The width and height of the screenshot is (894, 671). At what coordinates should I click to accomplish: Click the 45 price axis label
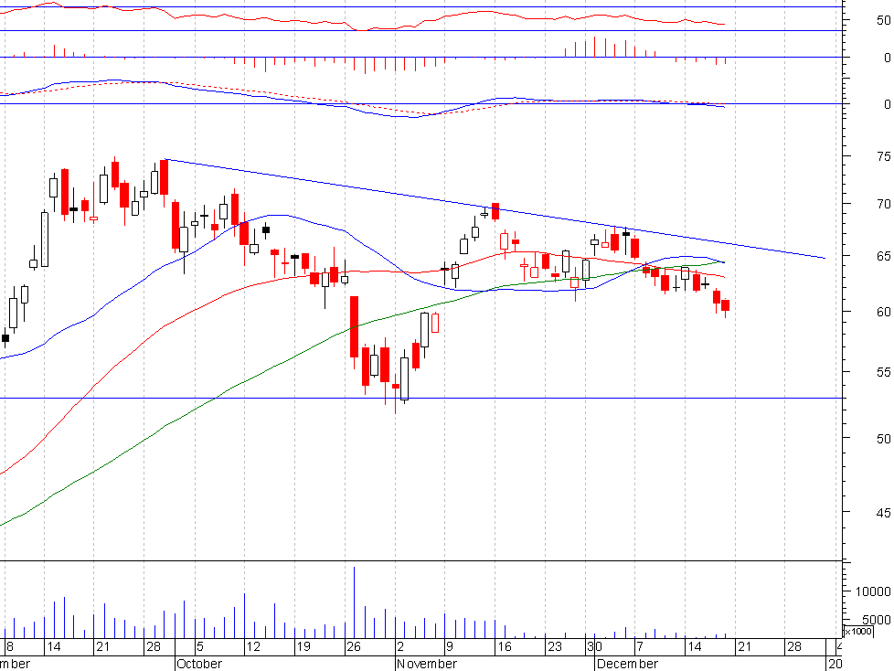click(883, 513)
